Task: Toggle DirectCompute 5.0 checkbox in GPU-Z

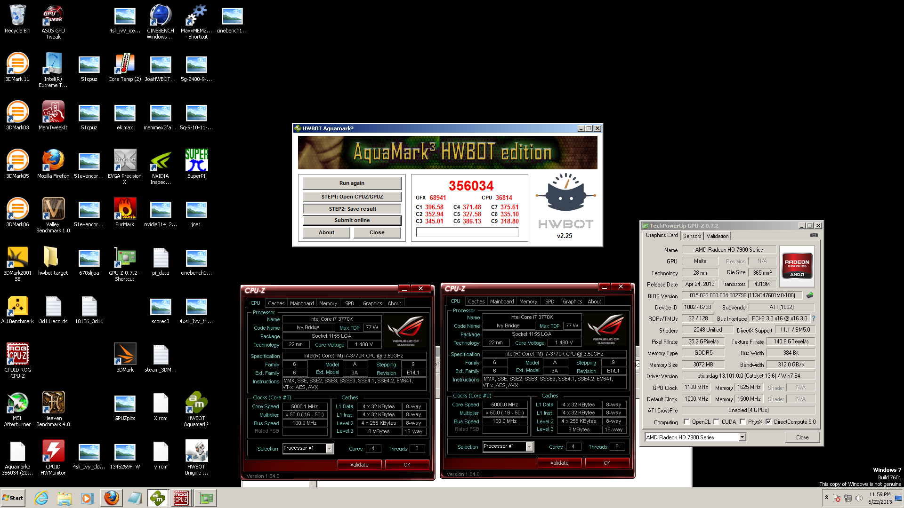Action: [x=769, y=422]
